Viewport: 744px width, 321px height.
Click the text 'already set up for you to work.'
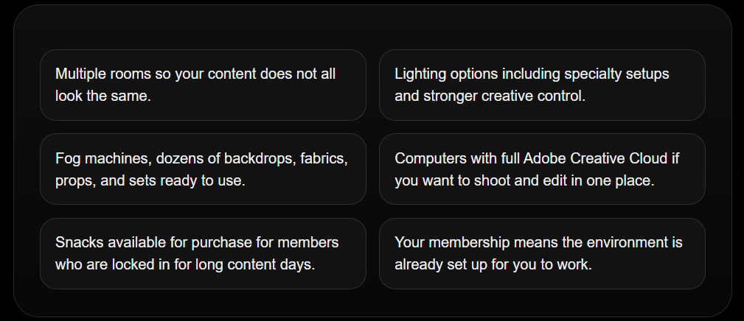point(493,265)
